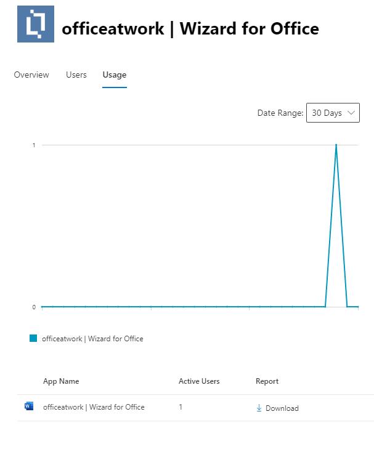Image resolution: width=374 pixels, height=470 pixels.
Task: Switch to the Users tab
Action: point(76,75)
